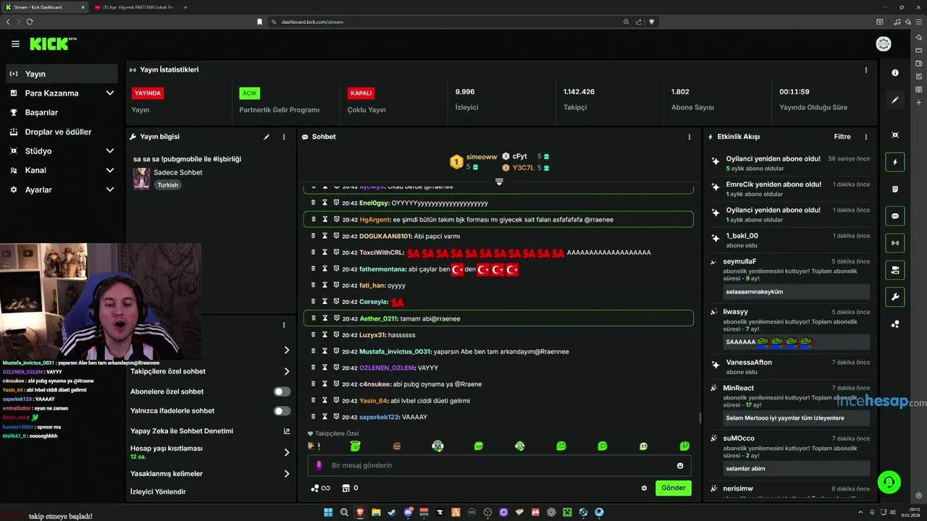Open the hamburger menu next to Kick logo

(x=15, y=44)
